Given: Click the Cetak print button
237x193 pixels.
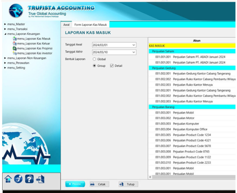Looking at the screenshot, I should (x=99, y=184).
